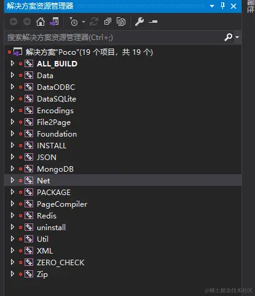
Task: Click the PACKAGE project icon
Action: coord(29,192)
